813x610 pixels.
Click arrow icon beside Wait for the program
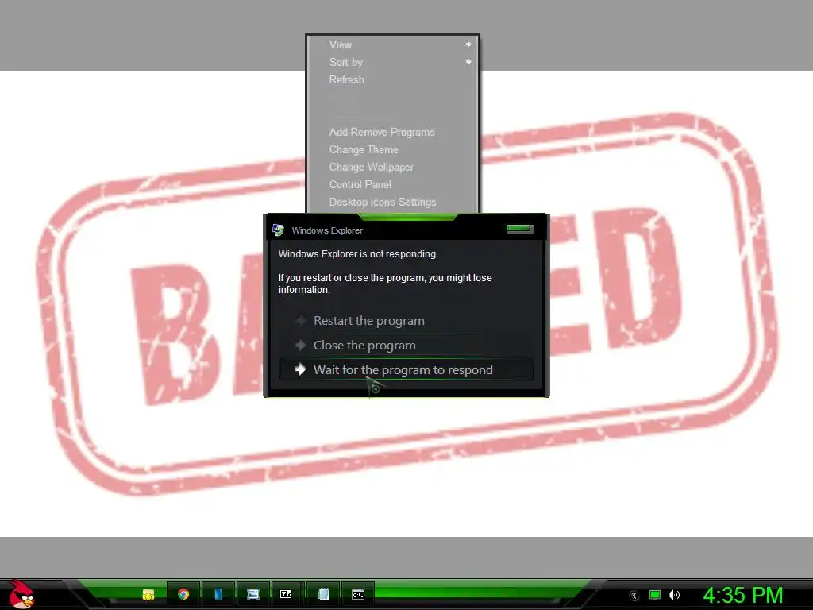(x=300, y=369)
